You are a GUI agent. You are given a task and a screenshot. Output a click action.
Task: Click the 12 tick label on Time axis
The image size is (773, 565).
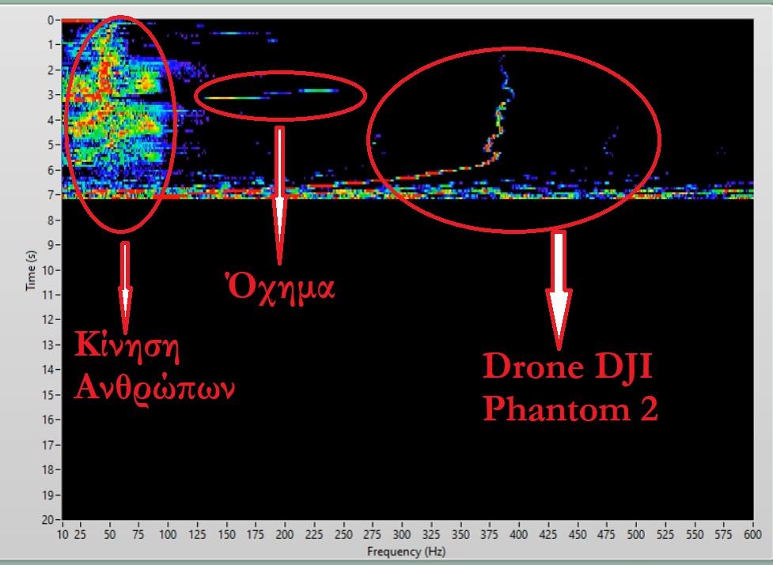[48, 320]
